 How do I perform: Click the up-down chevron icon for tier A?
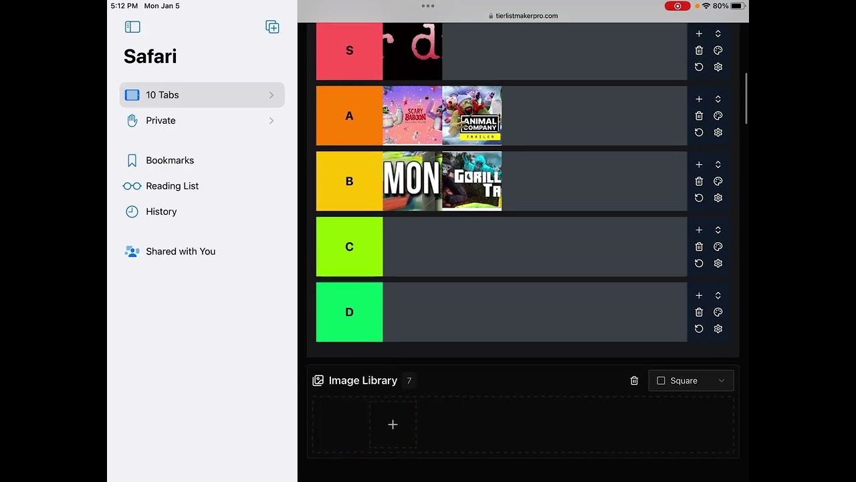tap(718, 99)
